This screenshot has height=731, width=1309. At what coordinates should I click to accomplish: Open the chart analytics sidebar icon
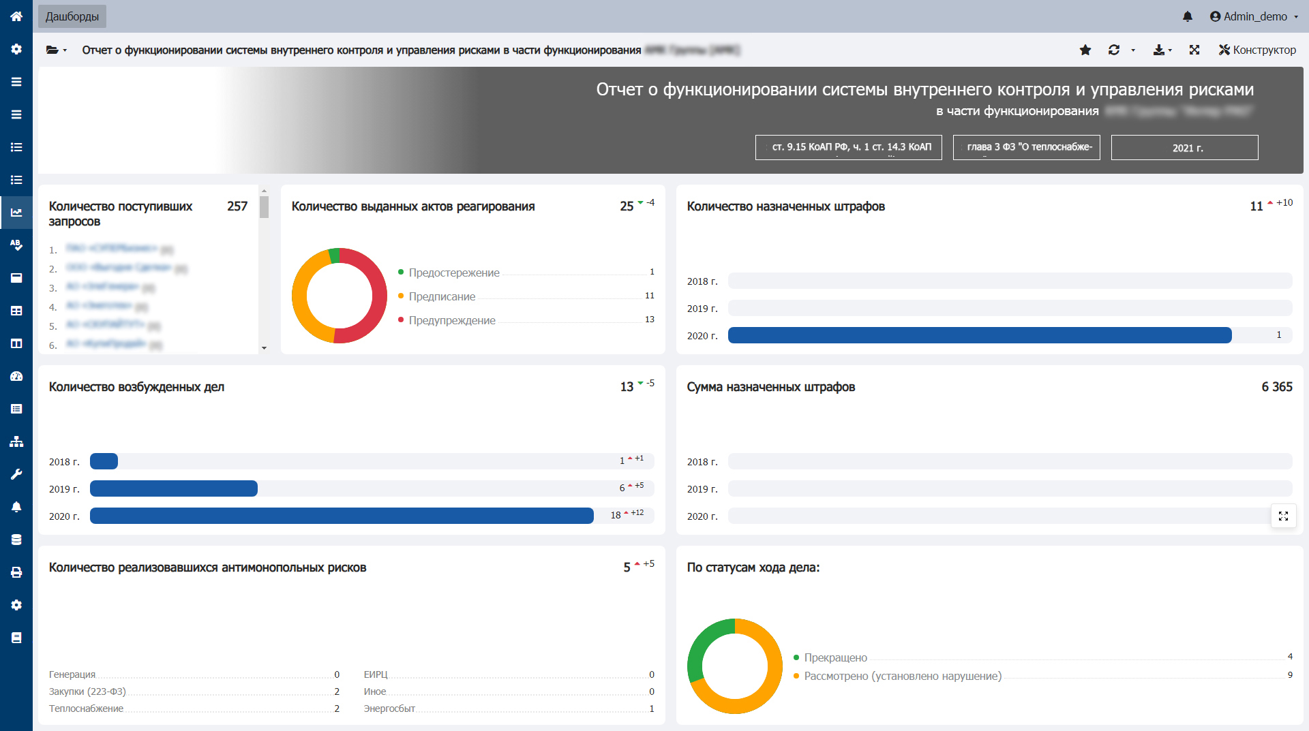tap(16, 213)
